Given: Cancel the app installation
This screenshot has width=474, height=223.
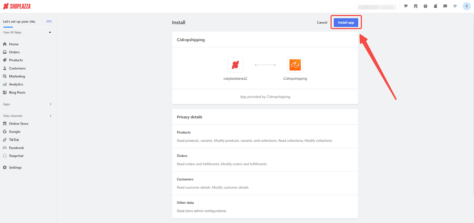Looking at the screenshot, I should coord(322,23).
